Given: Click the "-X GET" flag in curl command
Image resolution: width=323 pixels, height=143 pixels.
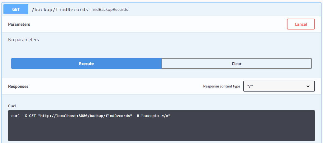Looking at the screenshot, I should pyautogui.click(x=28, y=116).
